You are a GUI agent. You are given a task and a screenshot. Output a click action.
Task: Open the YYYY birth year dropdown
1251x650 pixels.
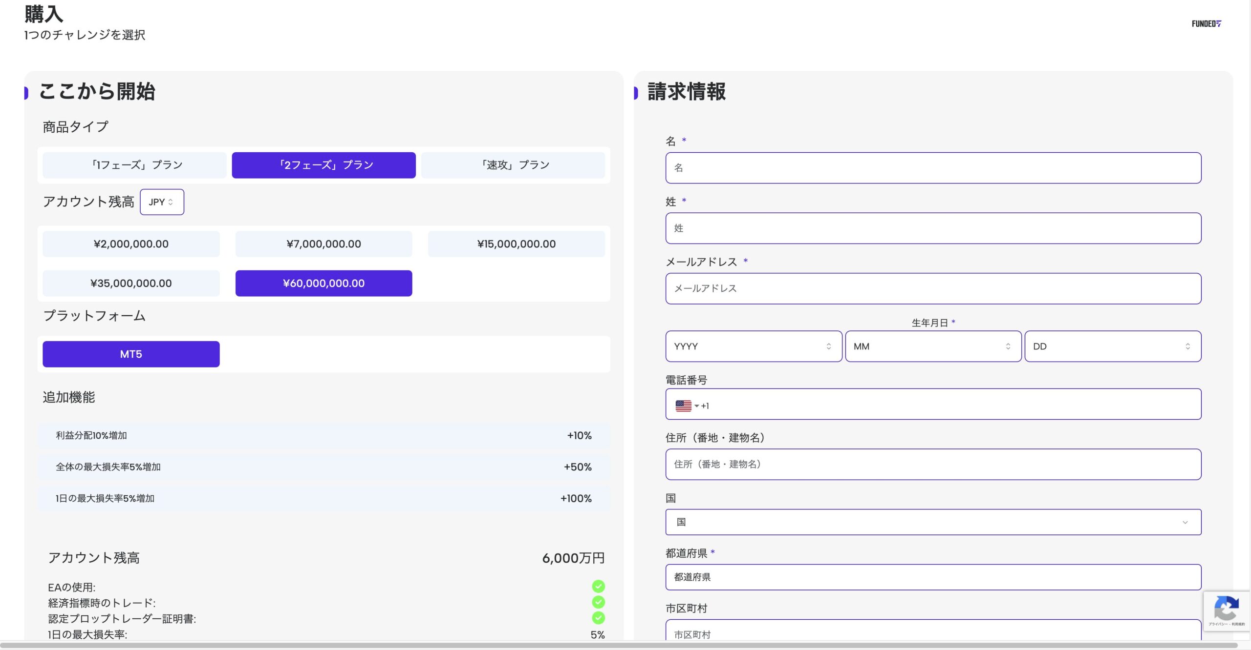753,346
